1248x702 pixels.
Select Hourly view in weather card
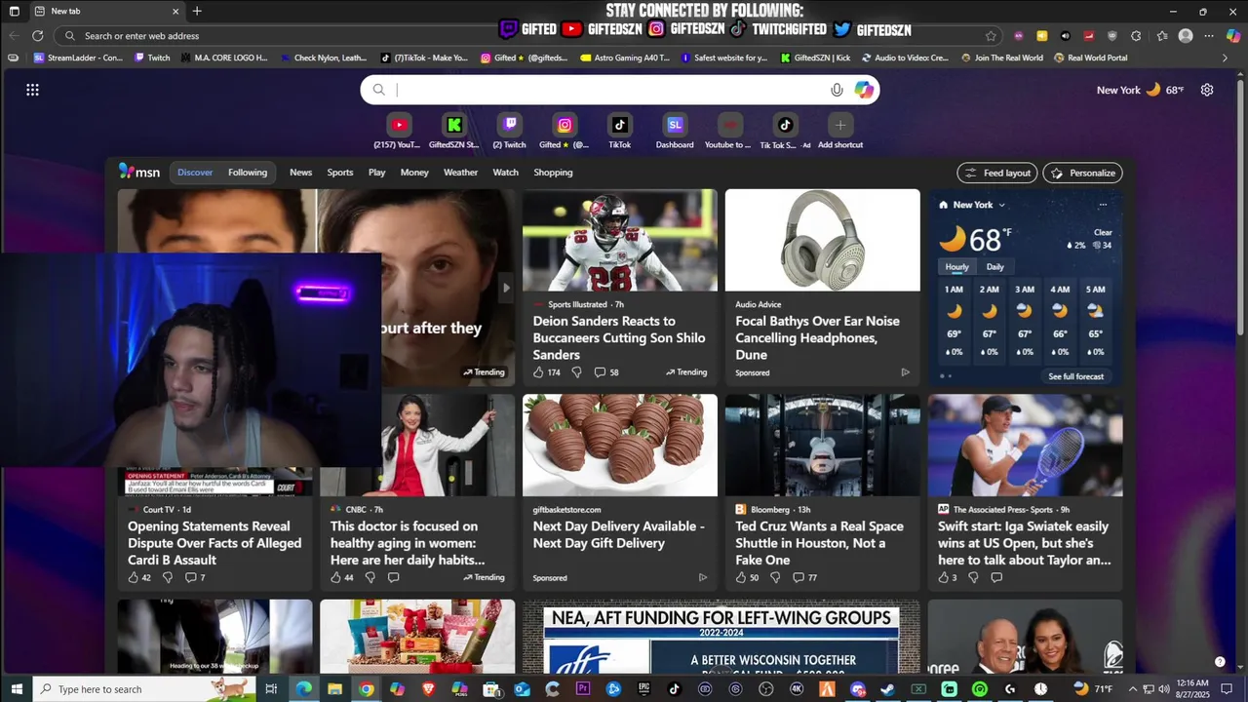click(956, 266)
